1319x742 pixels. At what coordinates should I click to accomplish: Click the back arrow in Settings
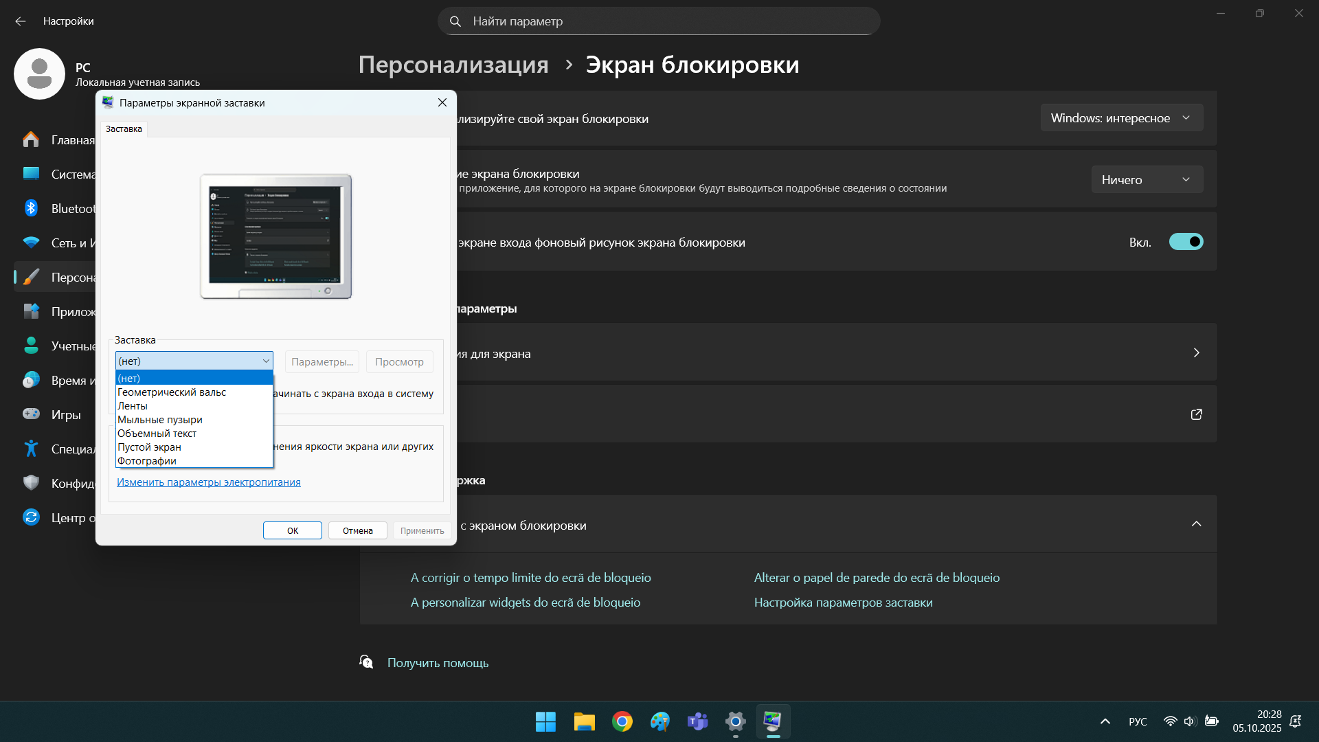pyautogui.click(x=21, y=21)
